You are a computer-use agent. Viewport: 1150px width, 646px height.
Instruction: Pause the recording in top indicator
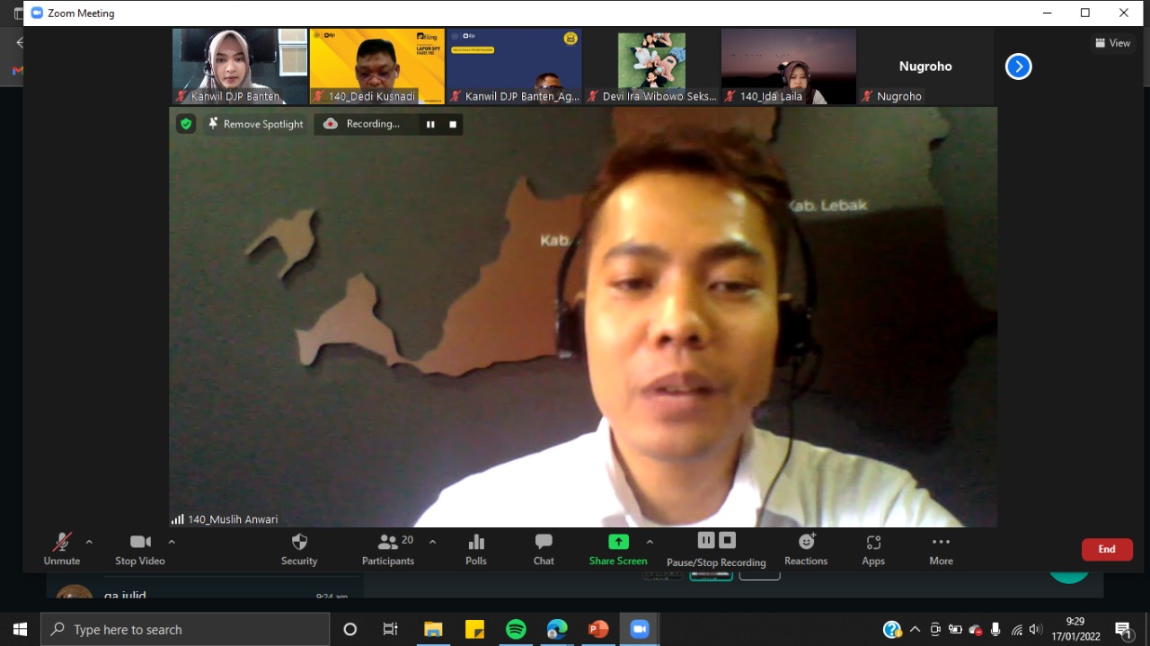(x=430, y=124)
